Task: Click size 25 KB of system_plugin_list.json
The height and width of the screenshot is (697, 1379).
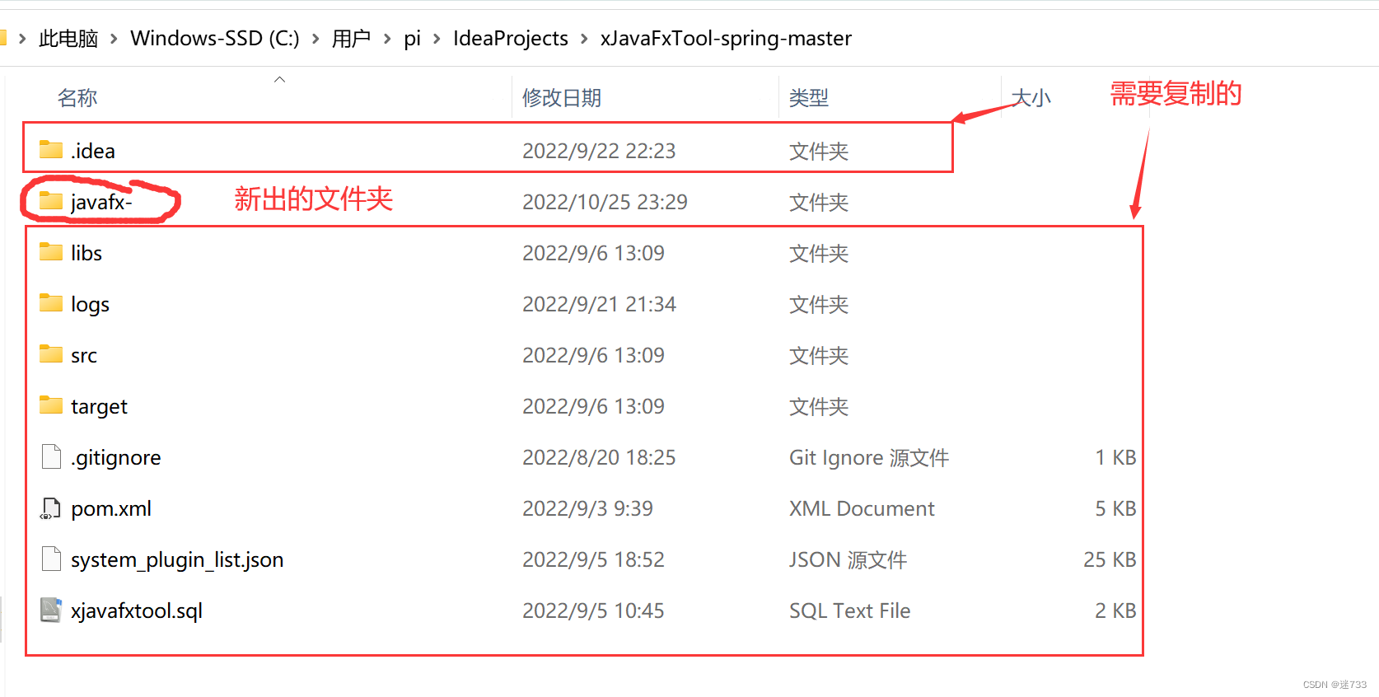Action: click(x=1110, y=560)
